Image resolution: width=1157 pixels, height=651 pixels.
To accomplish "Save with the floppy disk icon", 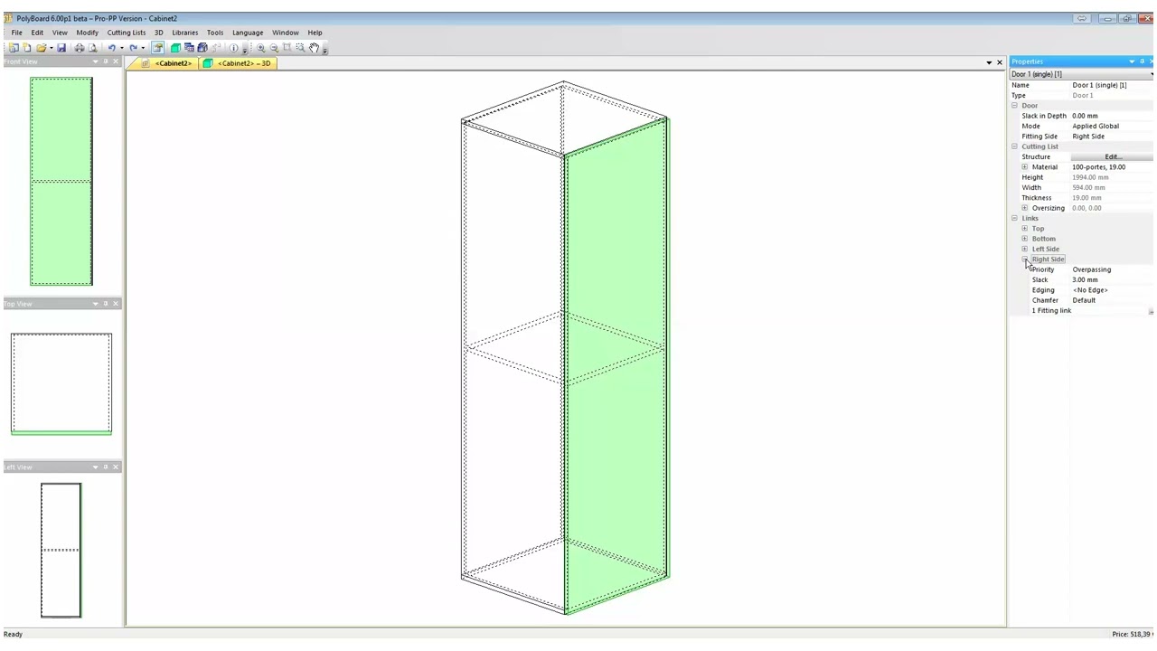I will click(61, 48).
